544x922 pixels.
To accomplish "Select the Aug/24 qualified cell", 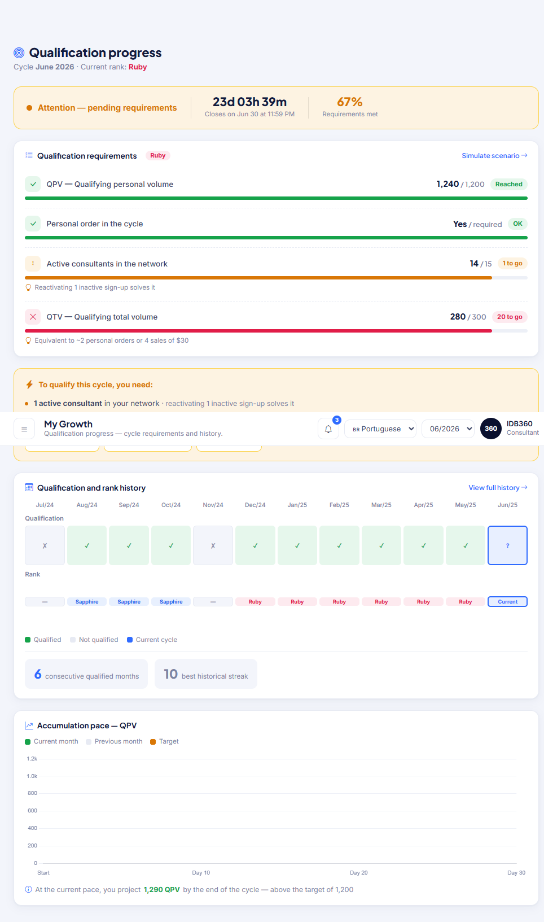I will [87, 545].
